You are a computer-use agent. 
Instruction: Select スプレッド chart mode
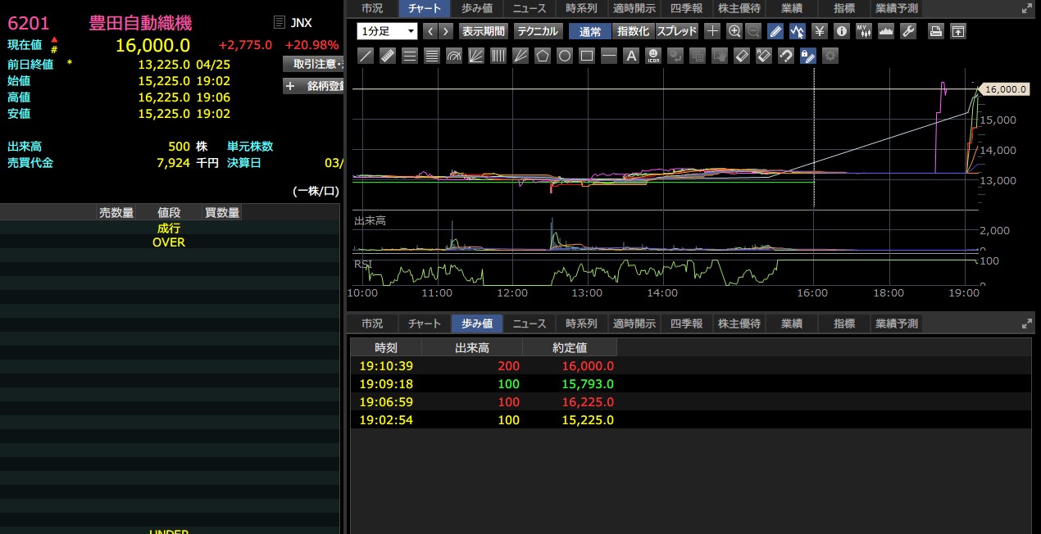pyautogui.click(x=677, y=31)
